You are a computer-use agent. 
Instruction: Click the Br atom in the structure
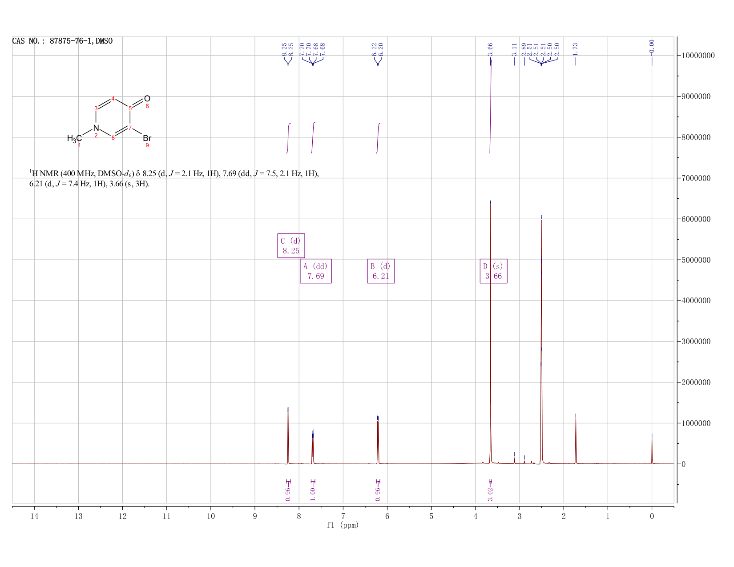147,138
